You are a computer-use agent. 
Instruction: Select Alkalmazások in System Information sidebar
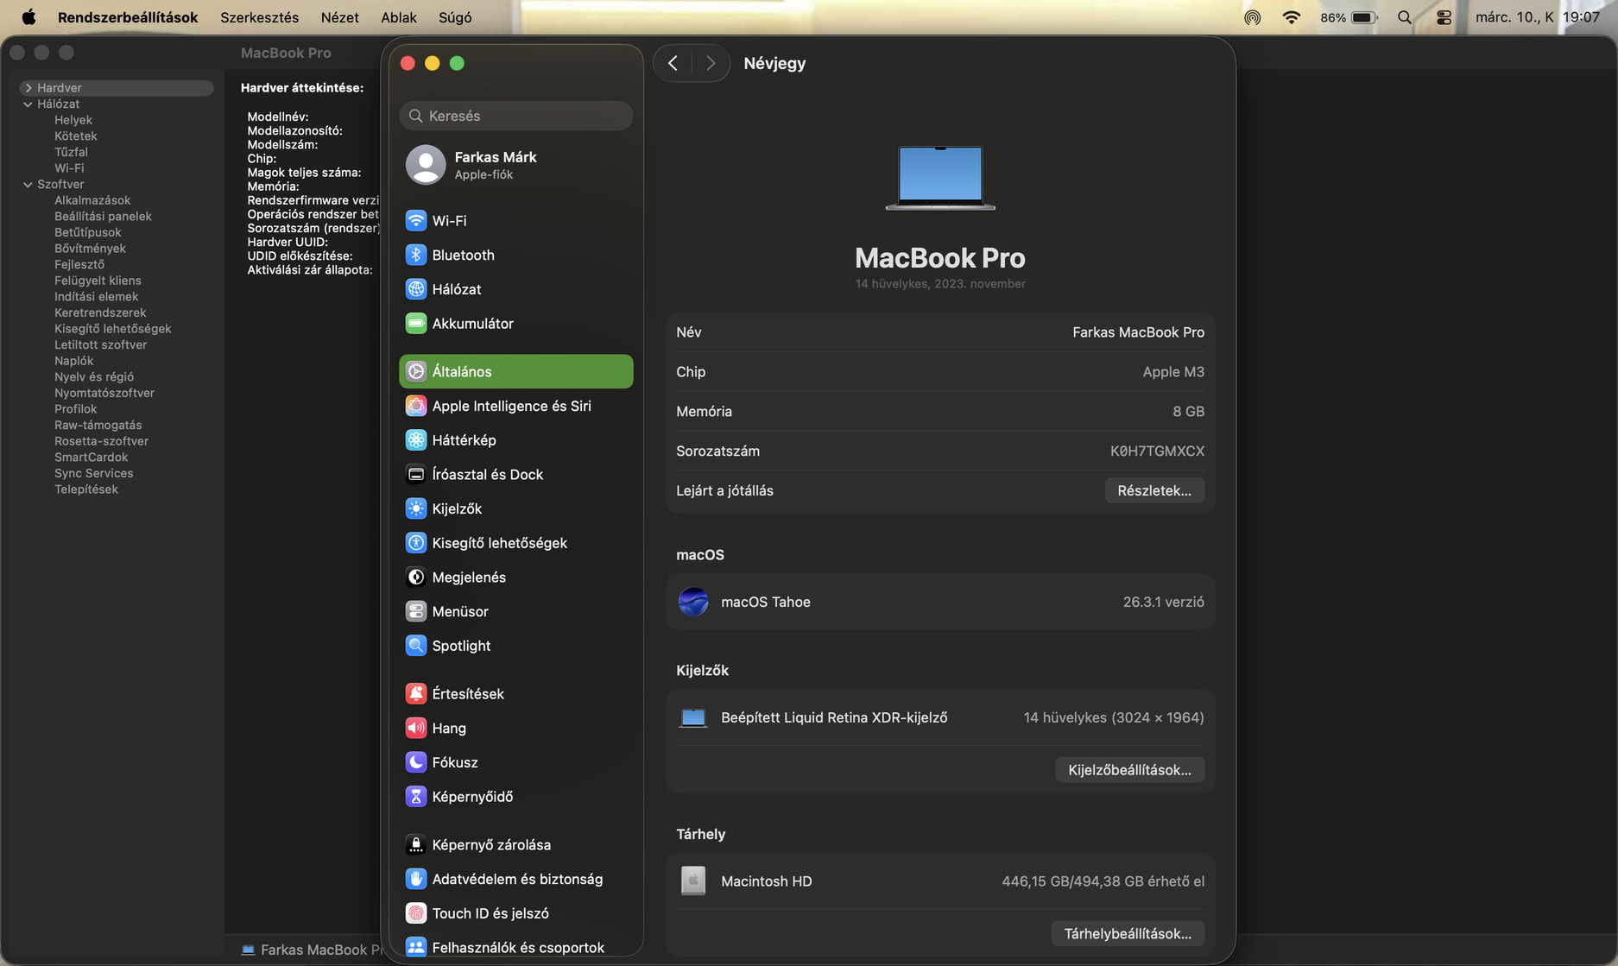point(92,200)
